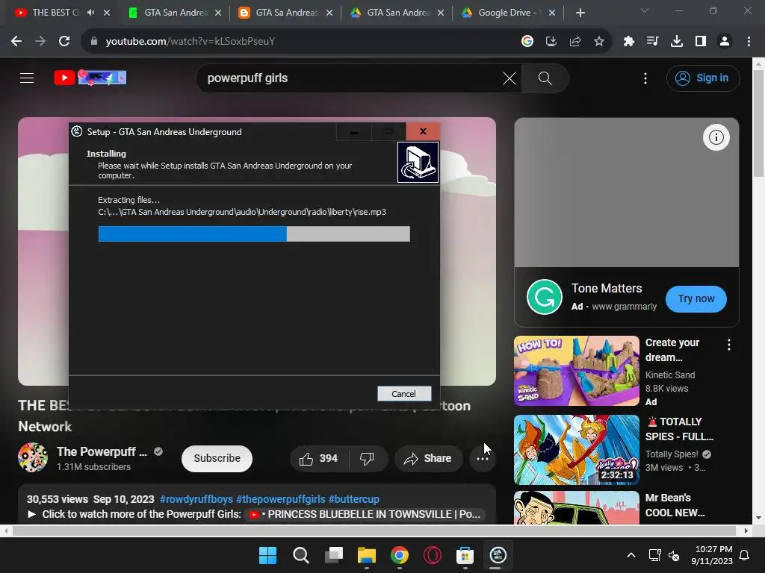
Task: Go back using browser back arrow
Action: pyautogui.click(x=16, y=42)
